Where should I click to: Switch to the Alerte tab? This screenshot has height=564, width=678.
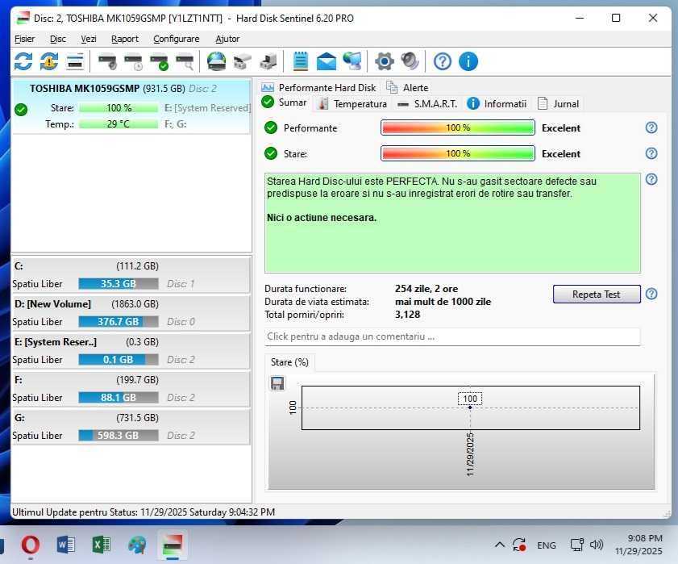pos(407,87)
